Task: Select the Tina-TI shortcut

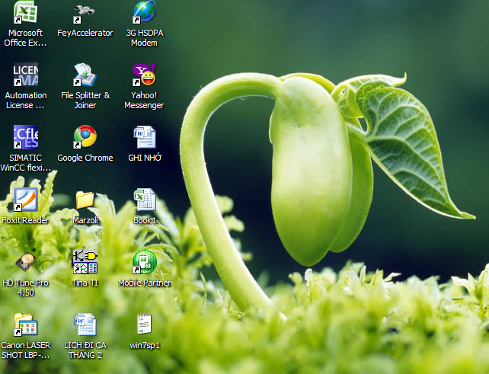Action: tap(85, 262)
